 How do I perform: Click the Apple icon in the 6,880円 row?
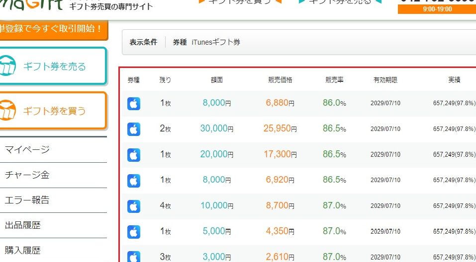(134, 104)
